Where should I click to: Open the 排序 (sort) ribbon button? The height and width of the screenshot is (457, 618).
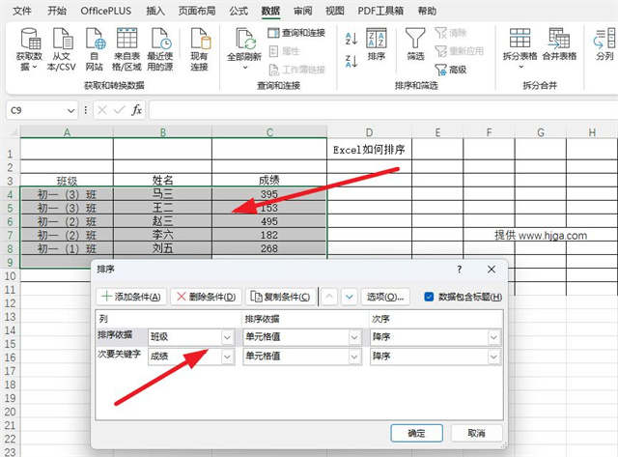point(377,44)
